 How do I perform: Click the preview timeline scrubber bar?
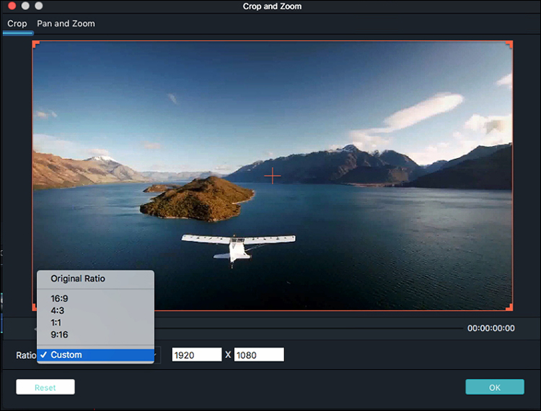(309, 329)
